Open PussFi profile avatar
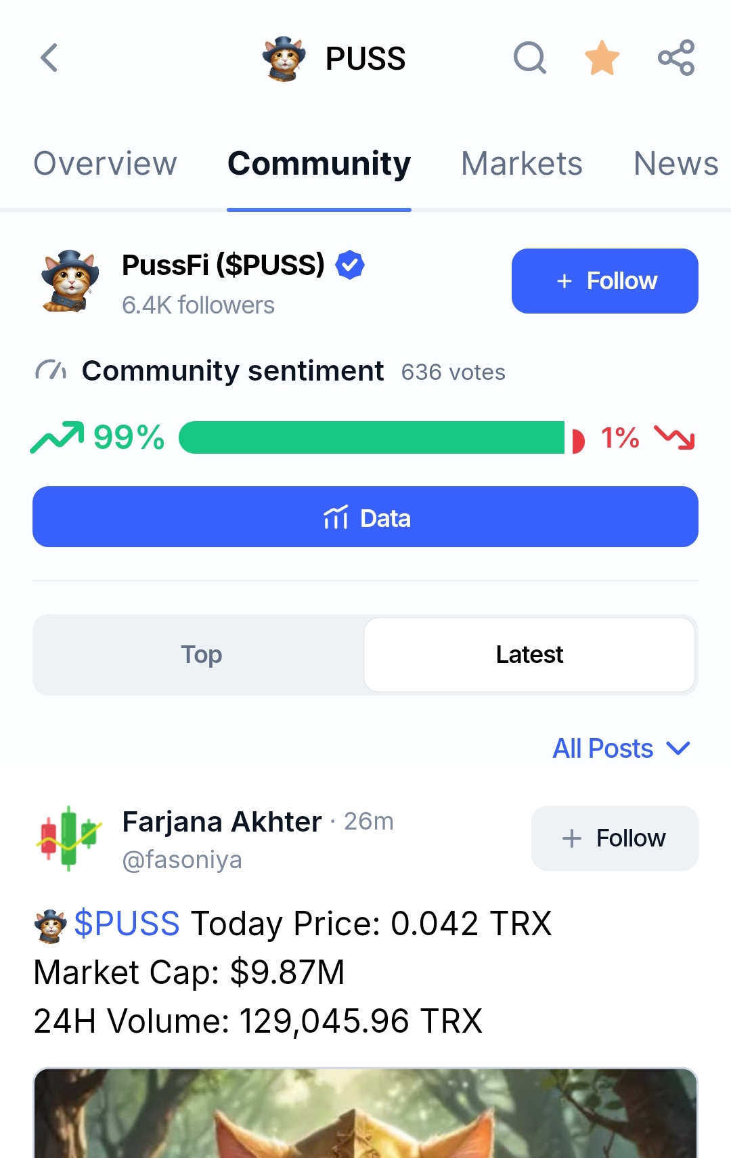Screen dimensions: 731x1158 (70, 281)
